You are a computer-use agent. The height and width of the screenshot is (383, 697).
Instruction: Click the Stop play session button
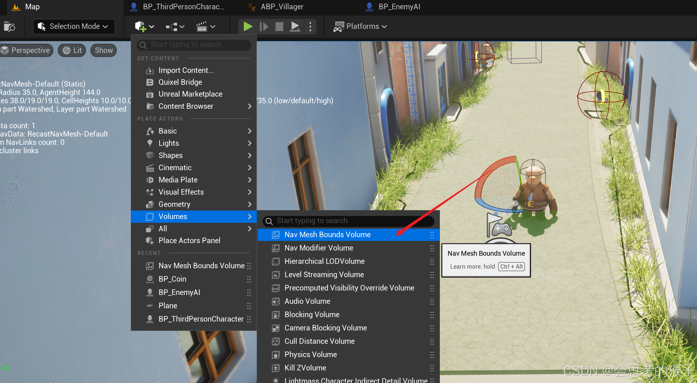point(279,26)
